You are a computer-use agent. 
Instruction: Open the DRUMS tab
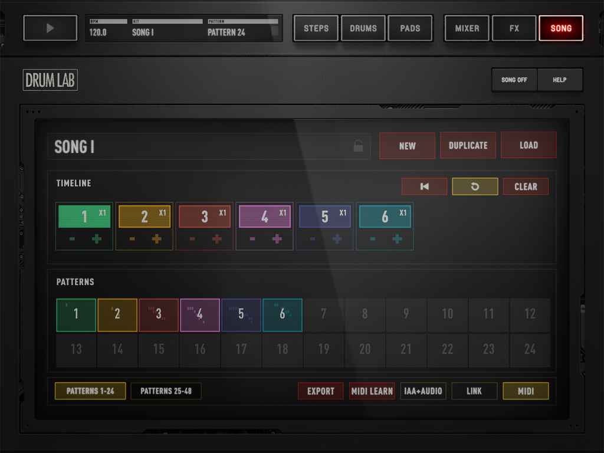pyautogui.click(x=363, y=28)
